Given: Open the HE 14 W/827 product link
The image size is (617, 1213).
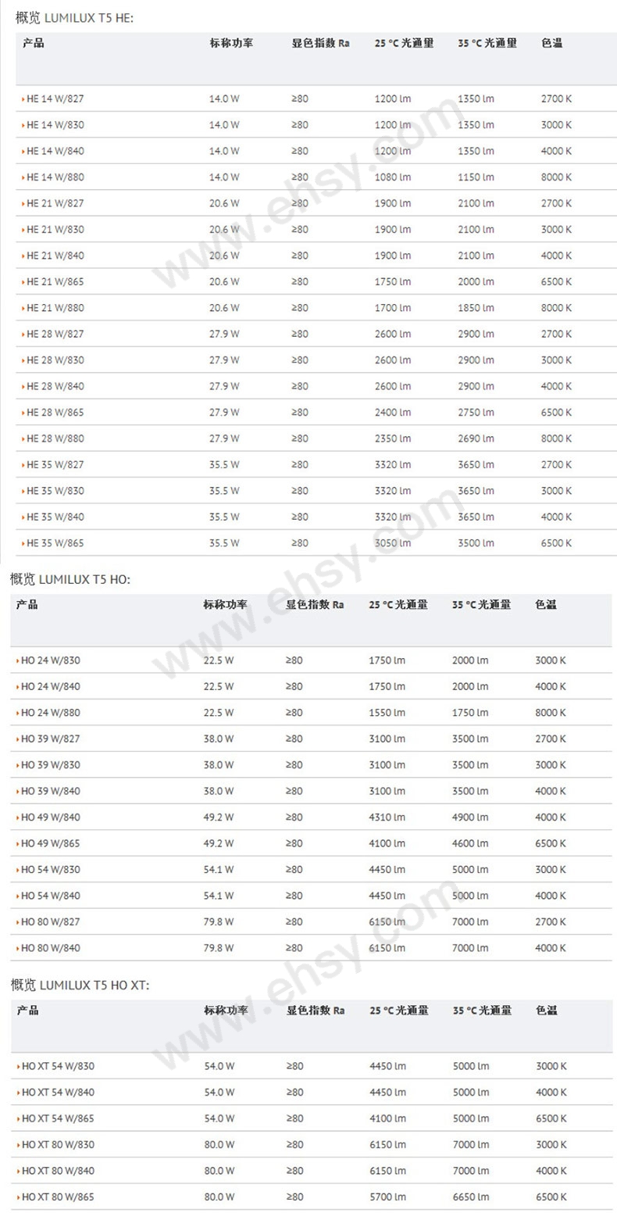Looking at the screenshot, I should click(55, 99).
